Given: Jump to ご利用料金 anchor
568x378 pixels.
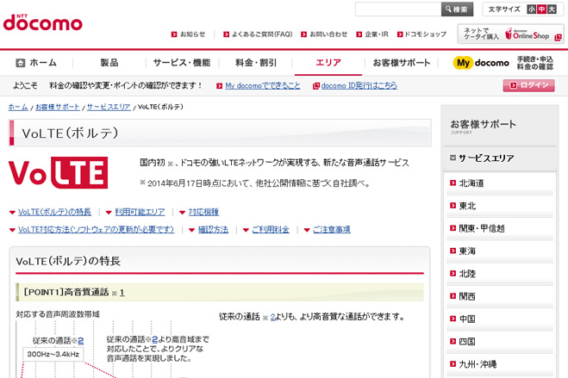Looking at the screenshot, I should click(271, 230).
